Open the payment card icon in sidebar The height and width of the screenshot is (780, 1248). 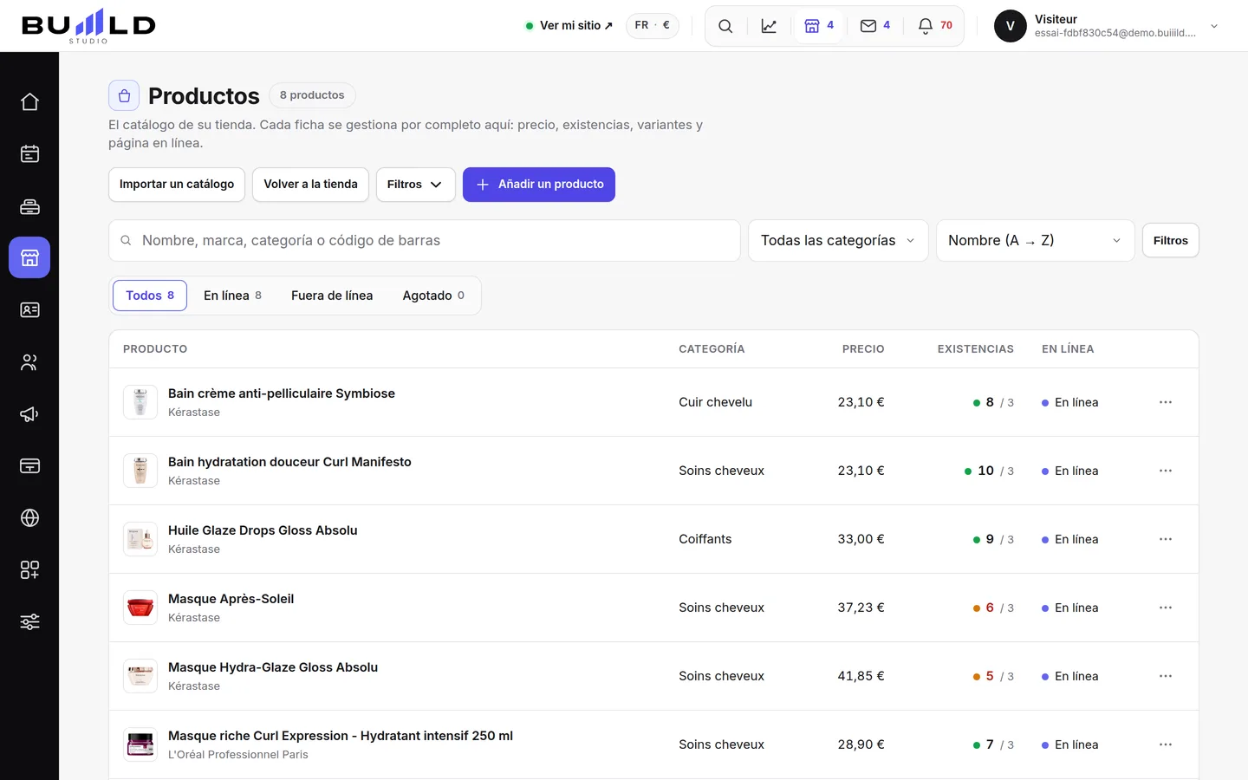pos(29,465)
